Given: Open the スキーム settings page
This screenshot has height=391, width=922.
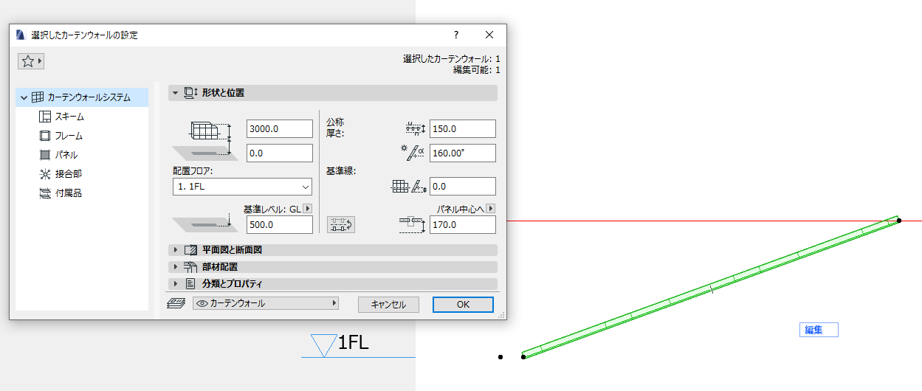Looking at the screenshot, I should 69,117.
